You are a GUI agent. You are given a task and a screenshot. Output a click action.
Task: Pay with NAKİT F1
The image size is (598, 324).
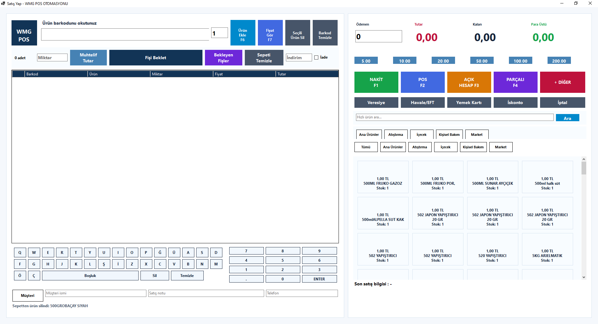tap(376, 82)
